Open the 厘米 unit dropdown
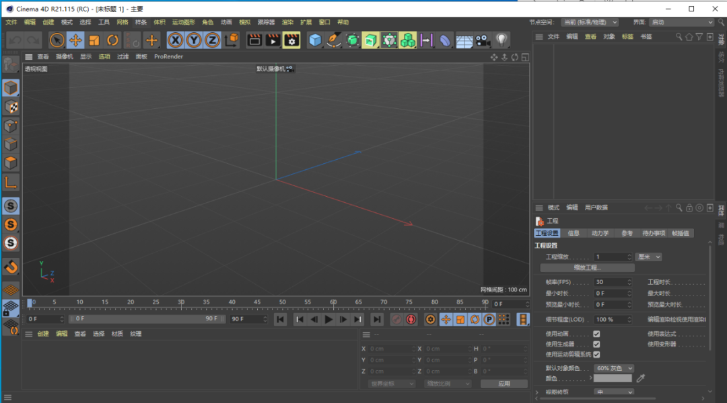Screen dimensions: 727x403 click(649, 257)
